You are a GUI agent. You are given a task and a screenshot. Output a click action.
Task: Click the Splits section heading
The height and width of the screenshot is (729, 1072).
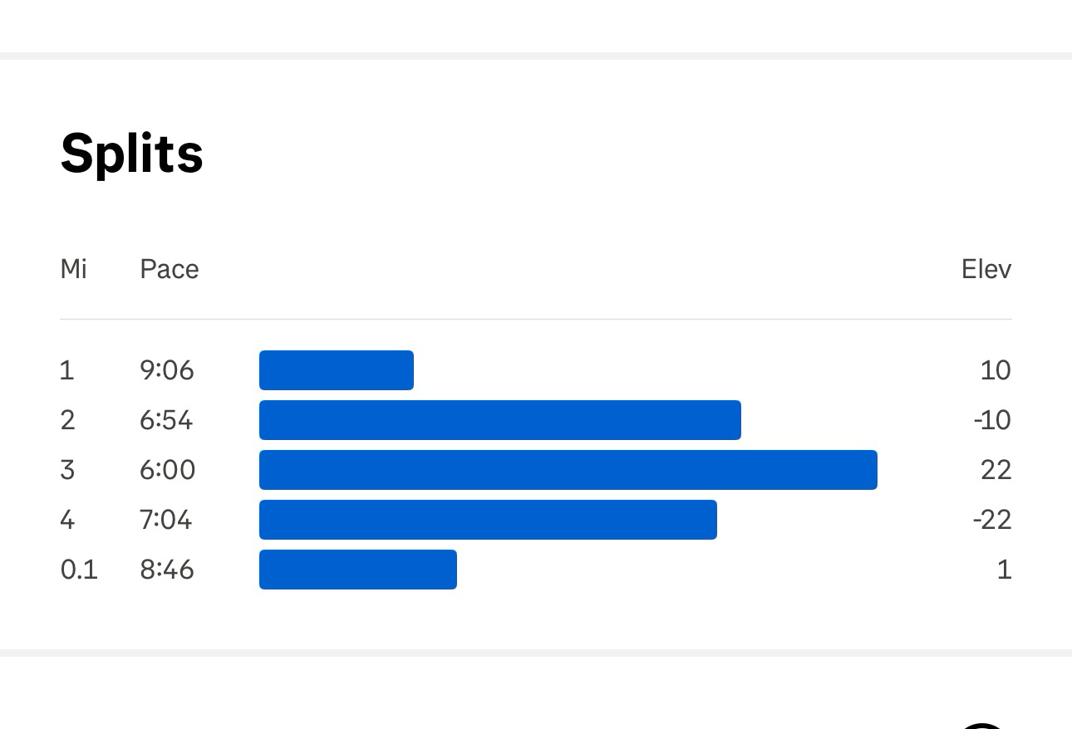click(132, 154)
